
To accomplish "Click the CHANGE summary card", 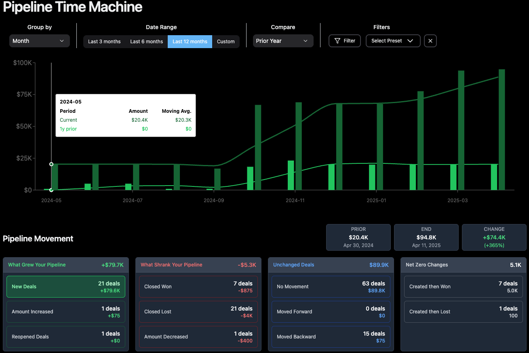I will [494, 237].
